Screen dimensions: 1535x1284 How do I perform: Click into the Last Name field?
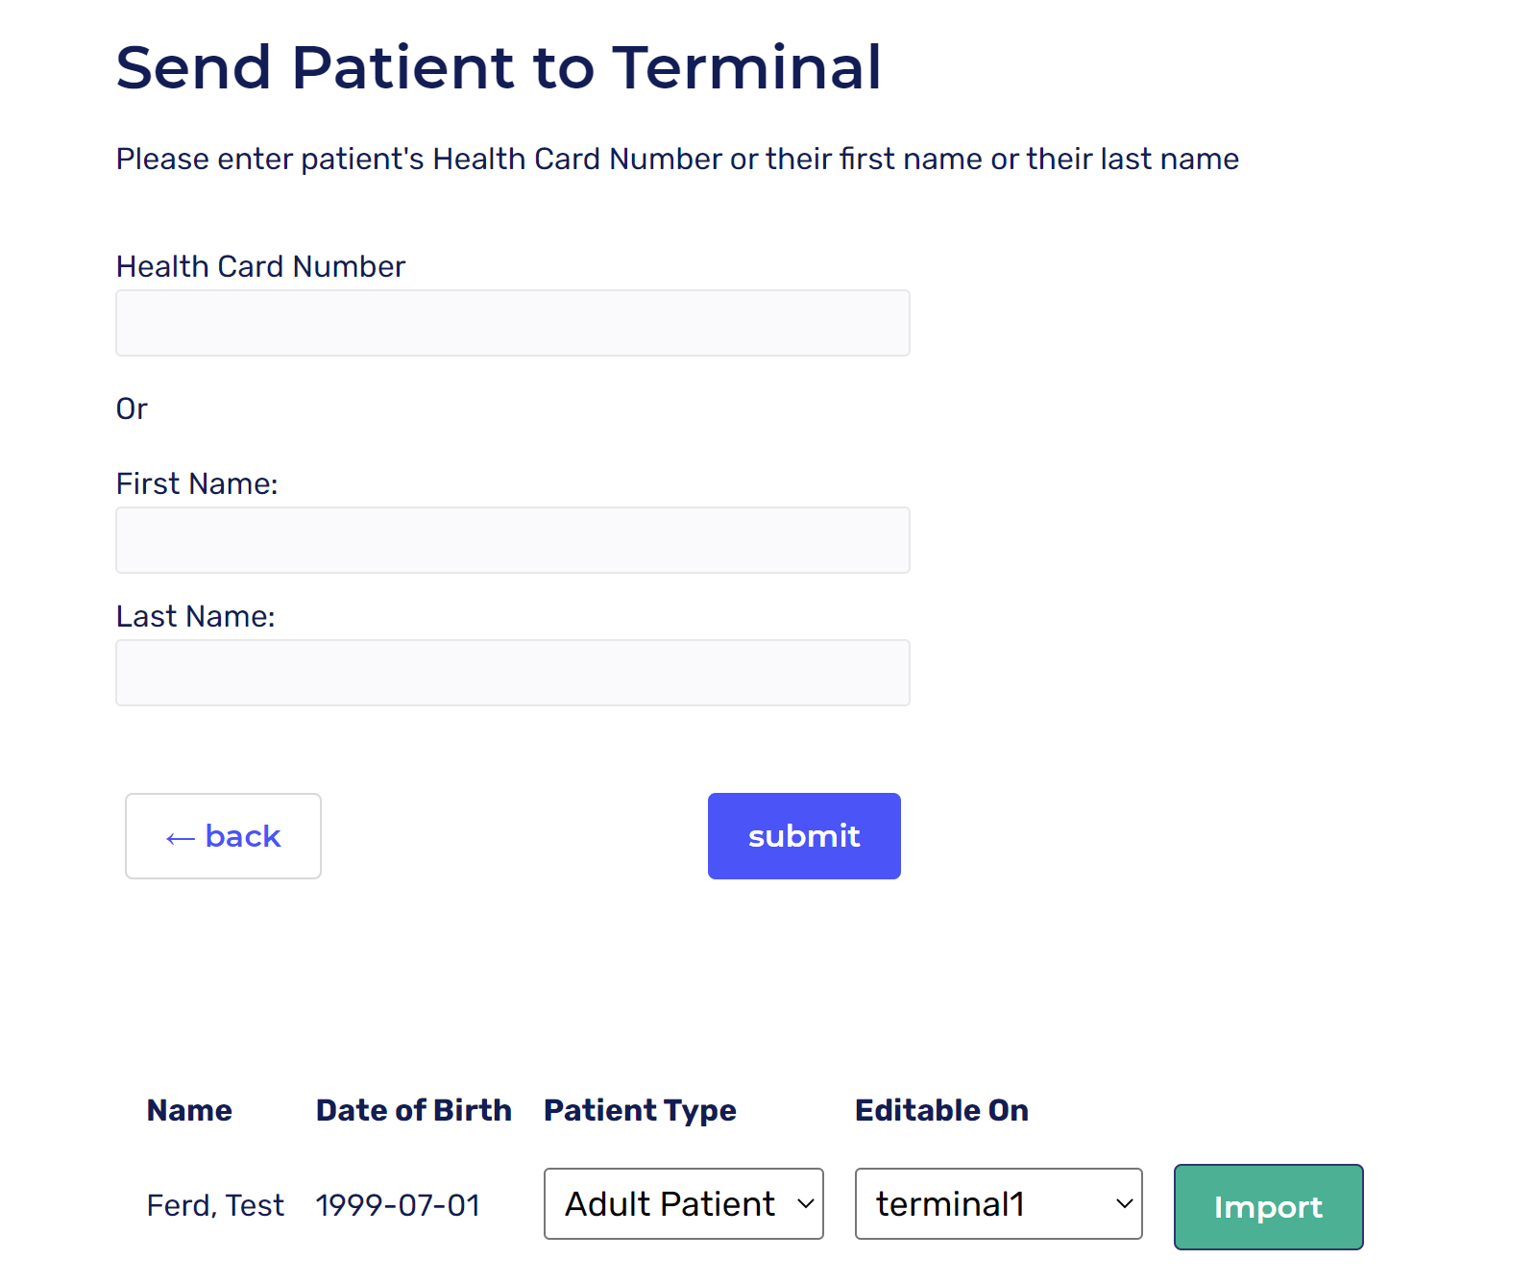pos(512,673)
